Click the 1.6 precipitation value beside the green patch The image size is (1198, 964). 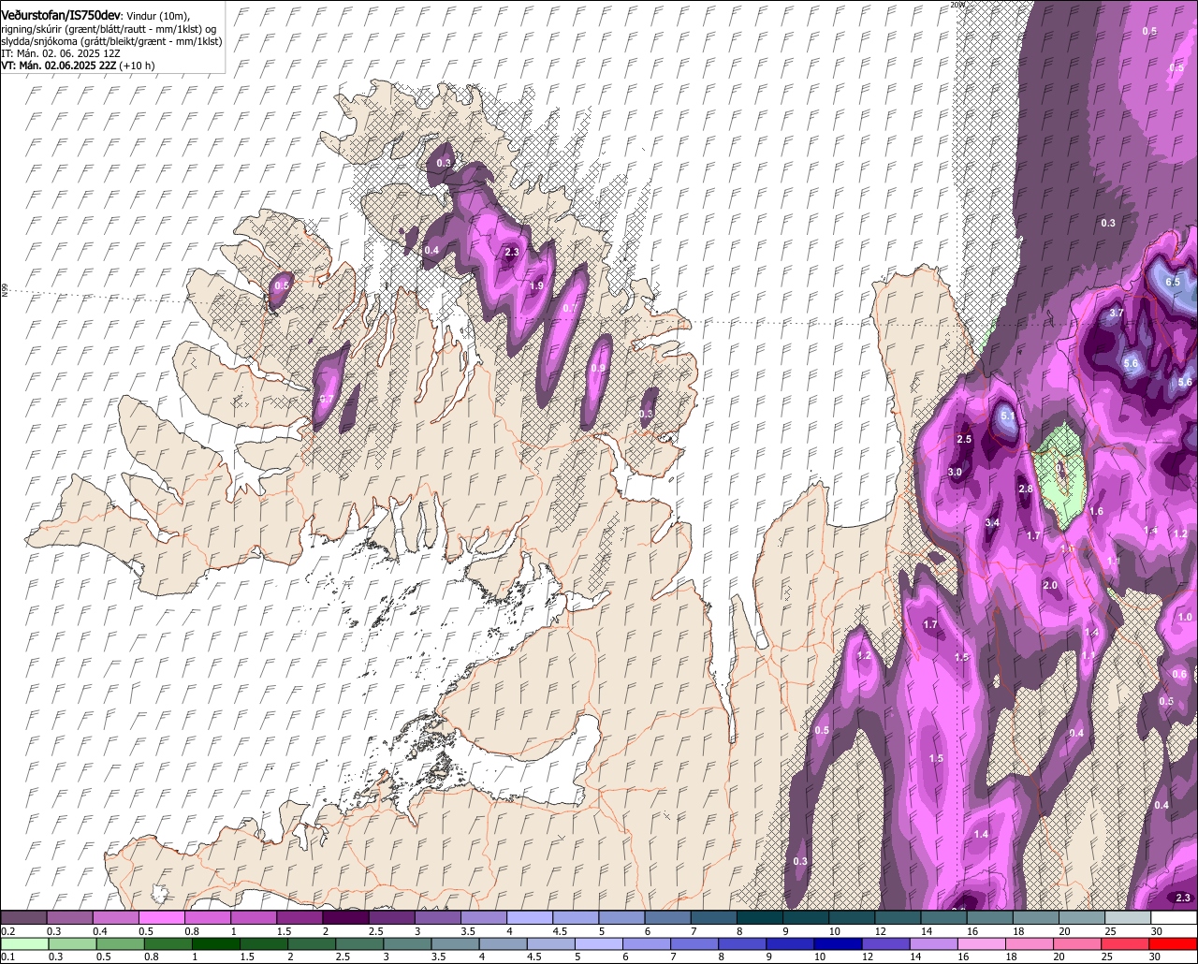(x=1096, y=511)
